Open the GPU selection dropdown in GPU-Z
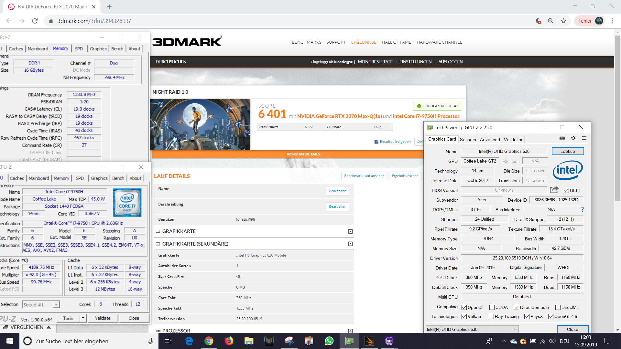Viewport: 621px width, 349px height. coord(472,329)
